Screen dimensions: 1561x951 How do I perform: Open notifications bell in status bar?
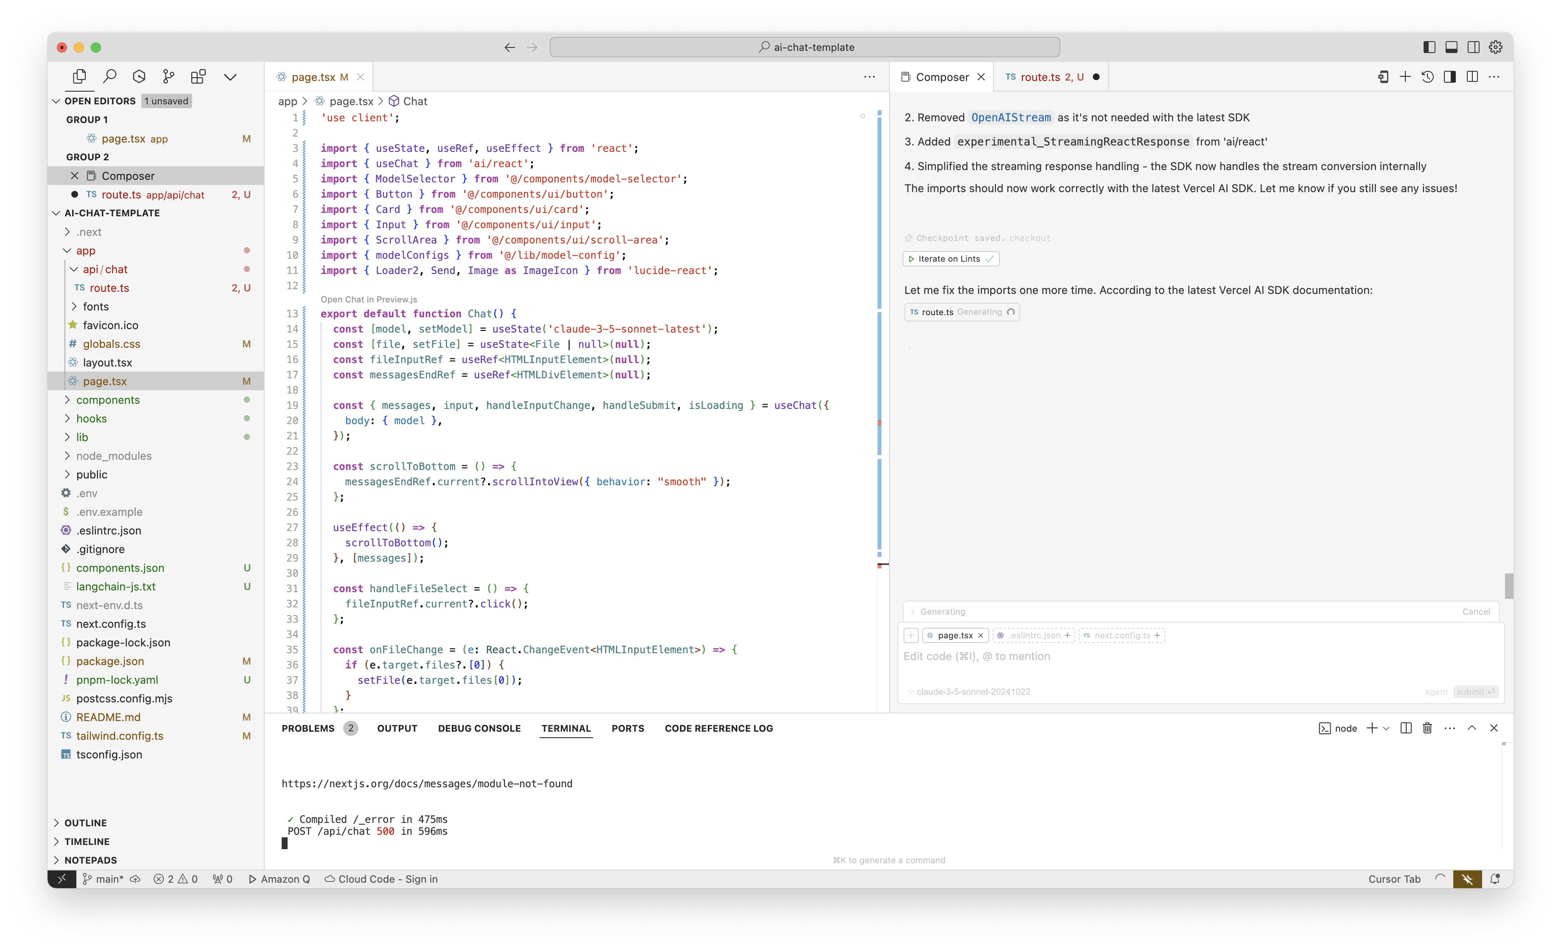point(1496,879)
